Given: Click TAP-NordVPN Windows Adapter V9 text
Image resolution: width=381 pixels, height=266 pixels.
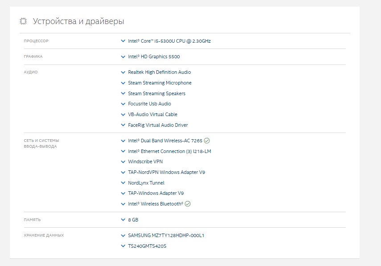Looking at the screenshot, I should point(167,173).
